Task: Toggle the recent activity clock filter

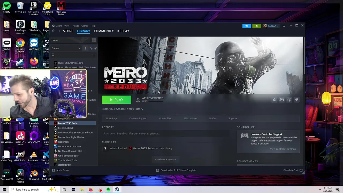Action: [x=91, y=48]
